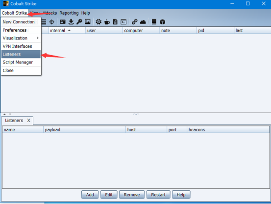Click the Remove listener button
Image resolution: width=271 pixels, height=204 pixels.
coord(132,195)
